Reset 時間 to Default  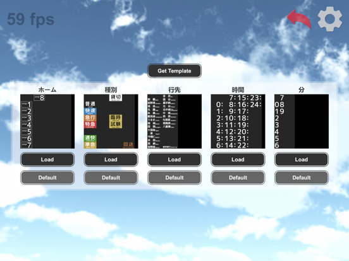coord(238,178)
